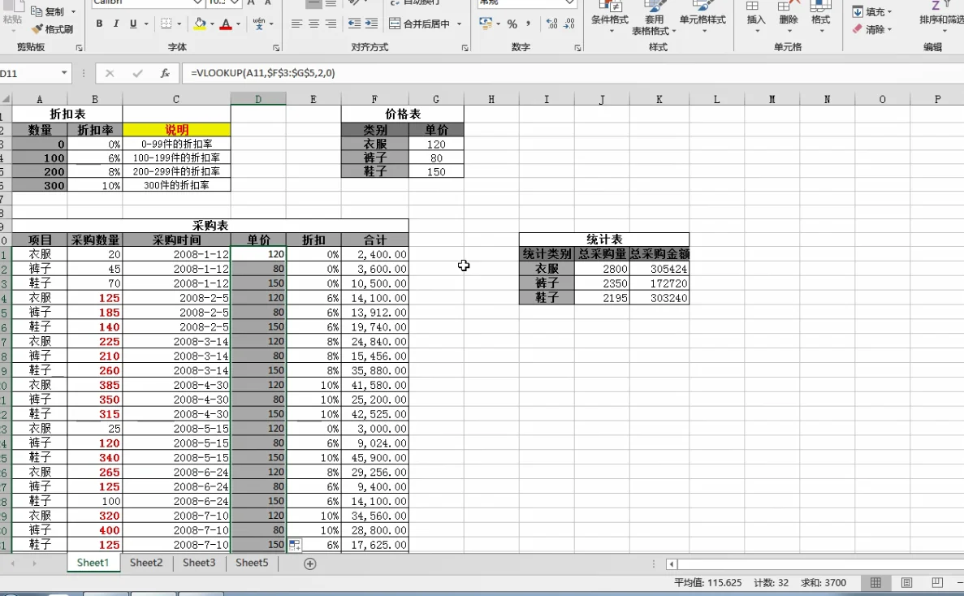Open Conditional Formatting (条件格式)
Screen dimensions: 964x596
(x=609, y=15)
